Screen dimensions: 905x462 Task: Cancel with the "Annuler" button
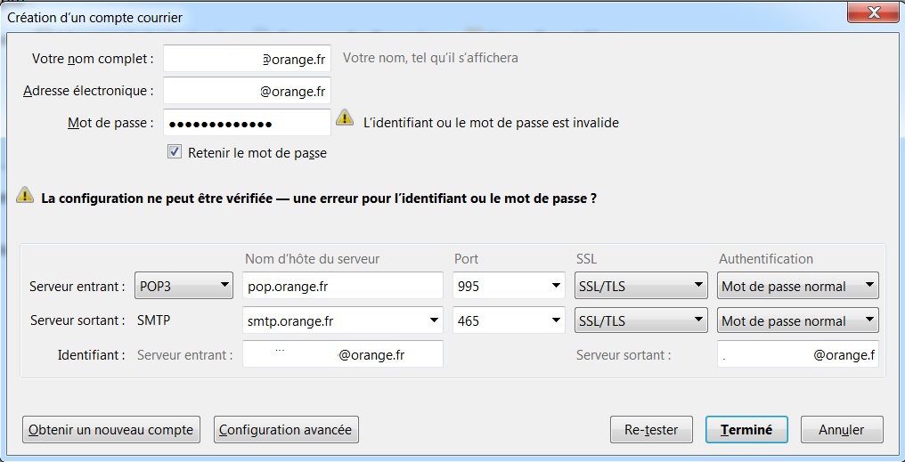[x=842, y=430]
